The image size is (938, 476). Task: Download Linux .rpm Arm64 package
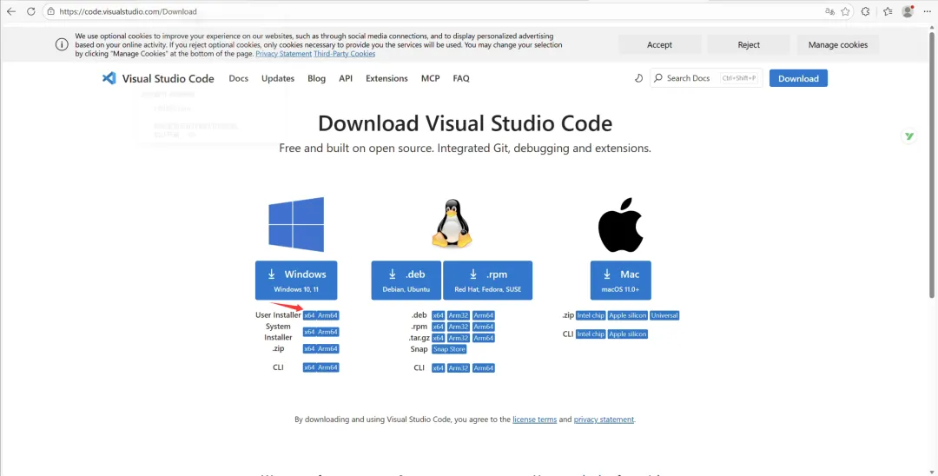click(x=484, y=327)
